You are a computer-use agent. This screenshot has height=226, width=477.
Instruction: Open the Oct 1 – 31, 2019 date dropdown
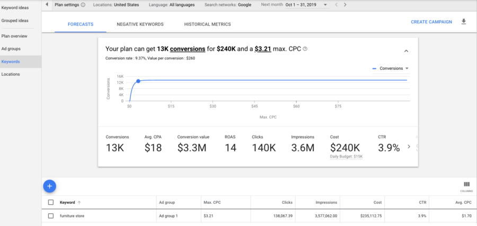tap(307, 5)
